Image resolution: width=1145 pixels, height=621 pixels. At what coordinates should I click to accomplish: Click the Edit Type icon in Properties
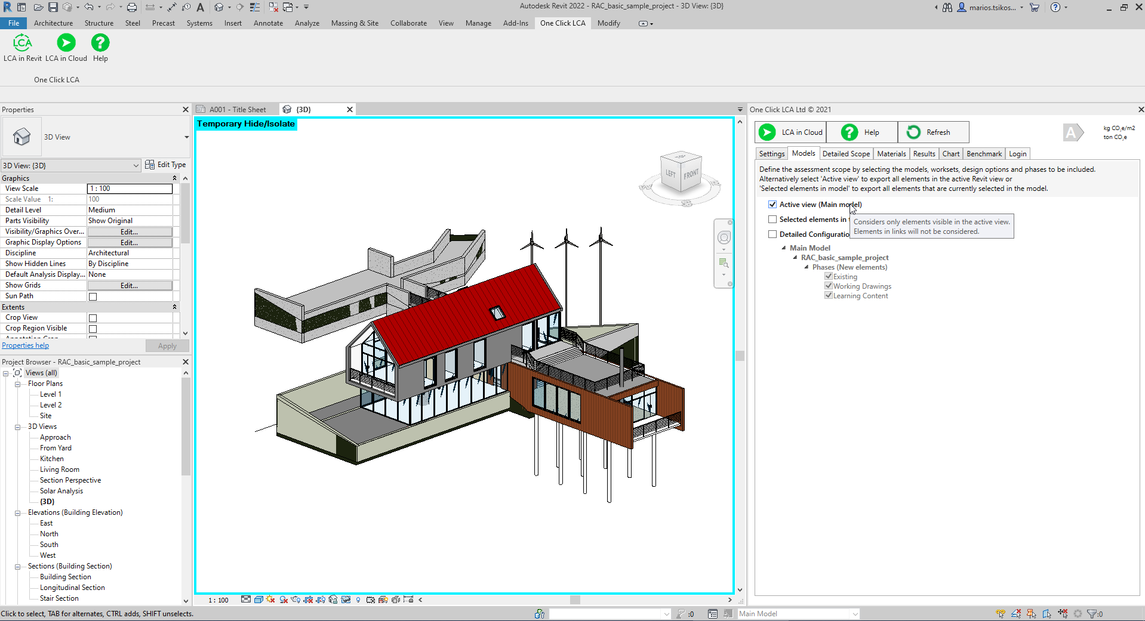(150, 165)
